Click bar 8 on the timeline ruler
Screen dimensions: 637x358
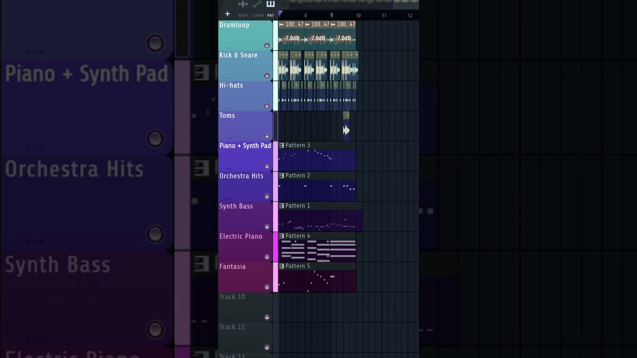pos(306,15)
